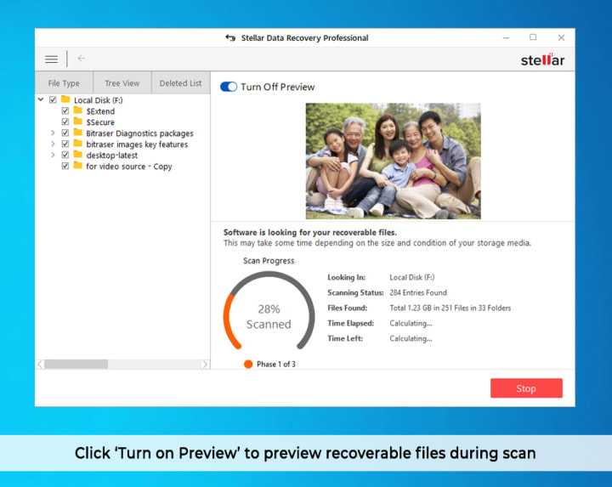
Task: Click the Stellar app icon in the title bar
Action: click(229, 38)
